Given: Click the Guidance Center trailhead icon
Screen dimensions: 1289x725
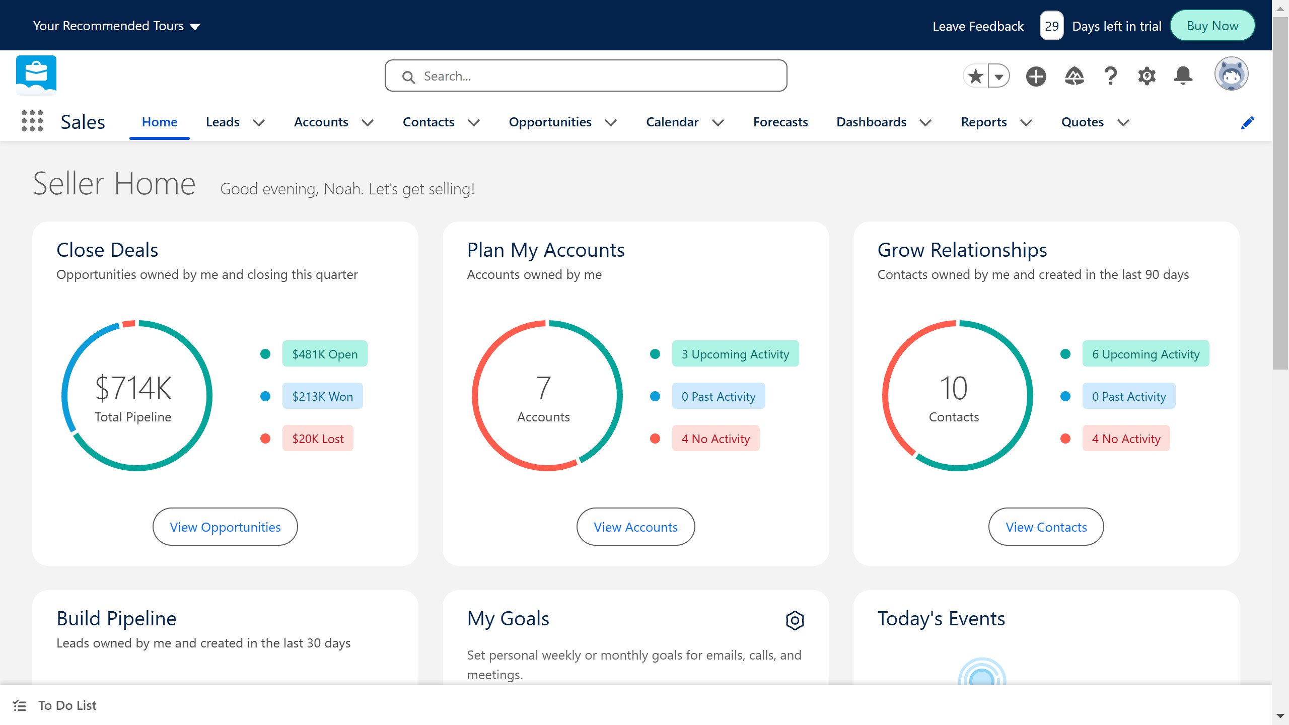Looking at the screenshot, I should click(x=1073, y=76).
